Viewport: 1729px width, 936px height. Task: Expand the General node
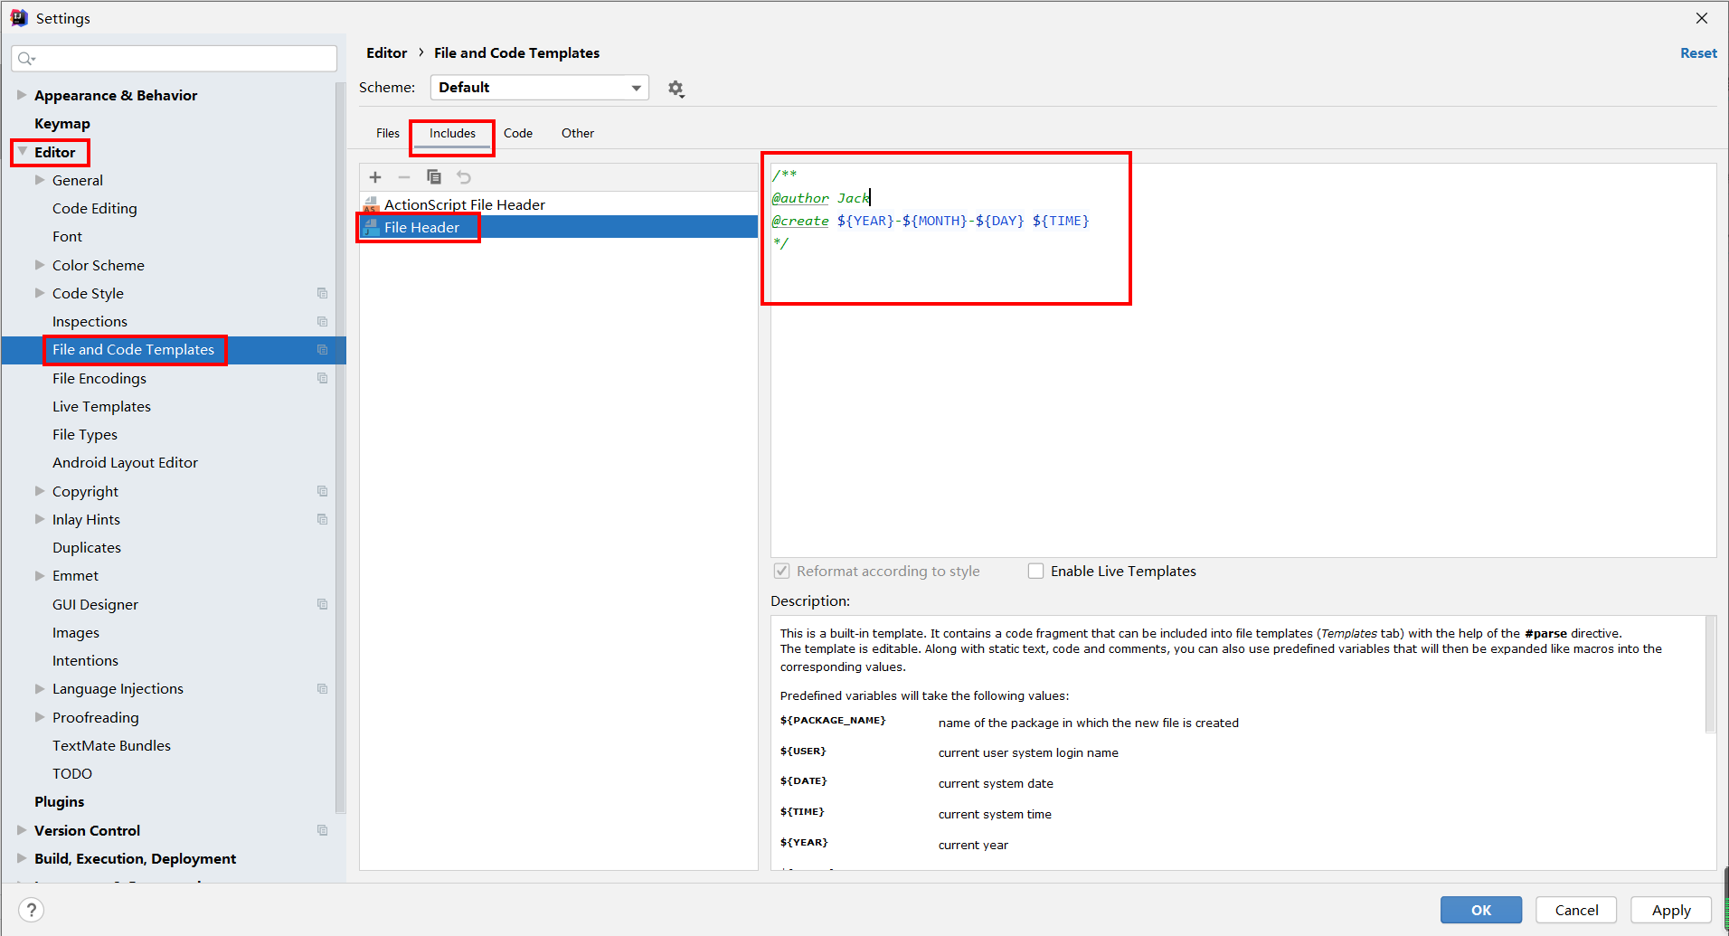[40, 180]
